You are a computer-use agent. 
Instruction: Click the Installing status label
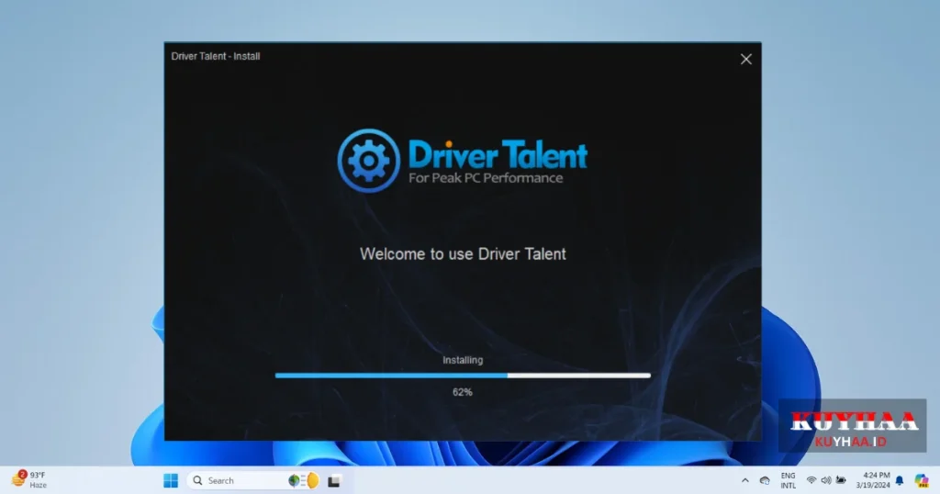(x=463, y=360)
